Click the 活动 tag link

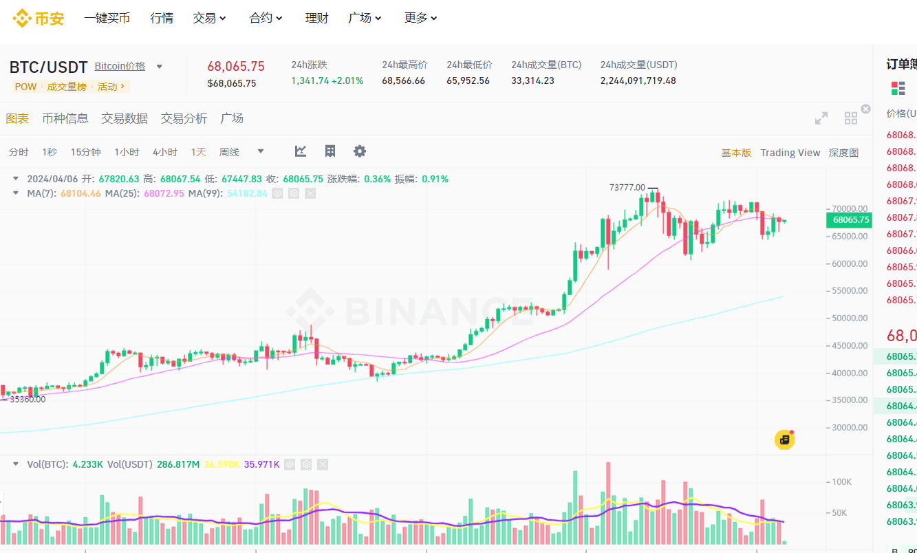coord(111,87)
